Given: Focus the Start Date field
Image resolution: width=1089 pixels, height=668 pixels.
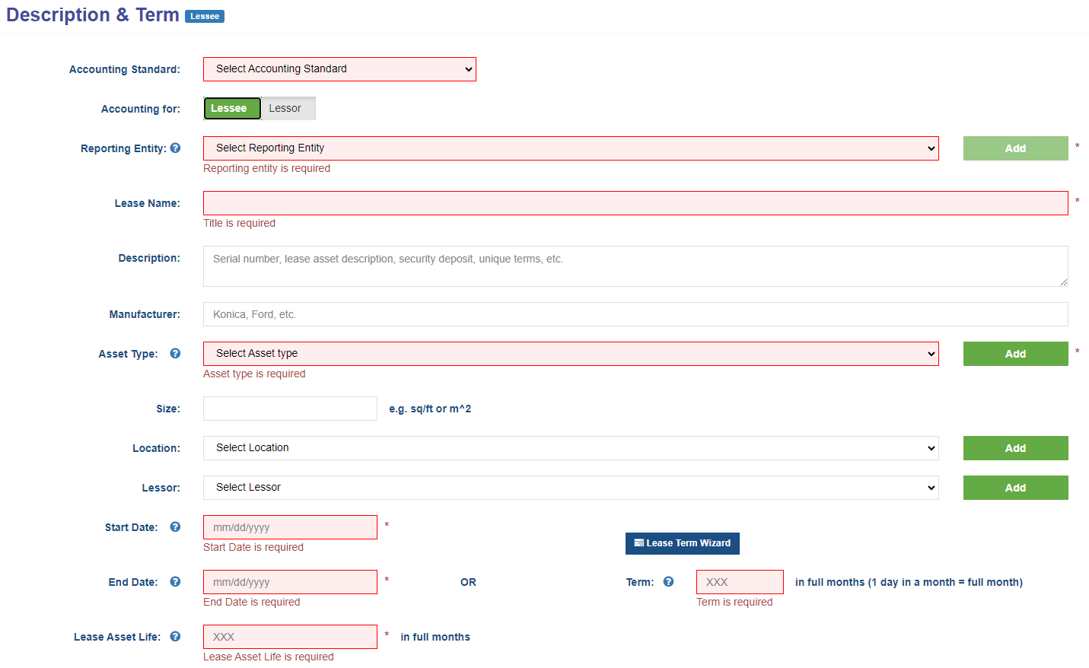Looking at the screenshot, I should coord(290,527).
